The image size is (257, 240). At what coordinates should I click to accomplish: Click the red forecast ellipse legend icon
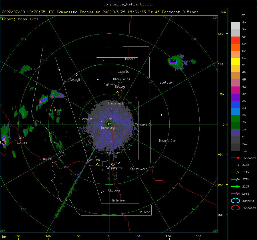pyautogui.click(x=235, y=208)
